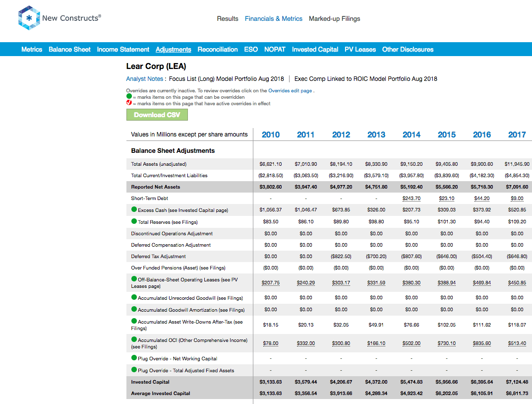This screenshot has height=404, width=532.
Task: Click the Focus List (Long) Model Portfolio note
Action: click(x=226, y=79)
